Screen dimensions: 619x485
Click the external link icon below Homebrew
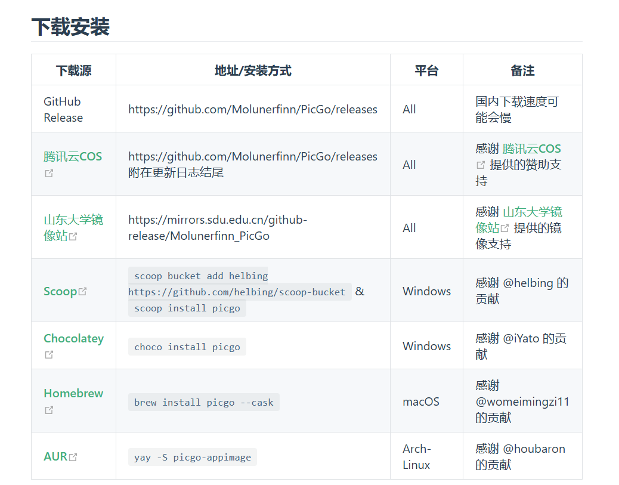[x=49, y=410]
